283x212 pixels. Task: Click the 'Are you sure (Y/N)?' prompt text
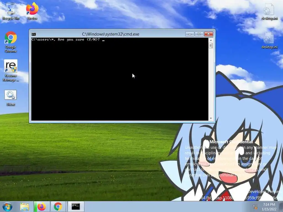(79, 39)
